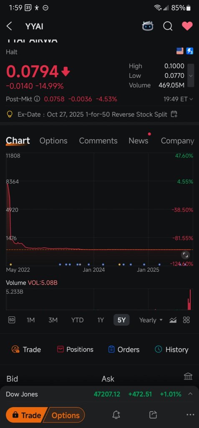Toggle the heart favorite icon
Viewport: 199px width, 428px height.
click(187, 26)
